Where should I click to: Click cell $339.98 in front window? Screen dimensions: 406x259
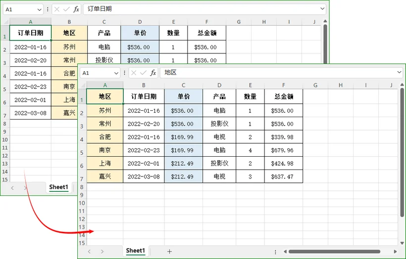pos(284,137)
